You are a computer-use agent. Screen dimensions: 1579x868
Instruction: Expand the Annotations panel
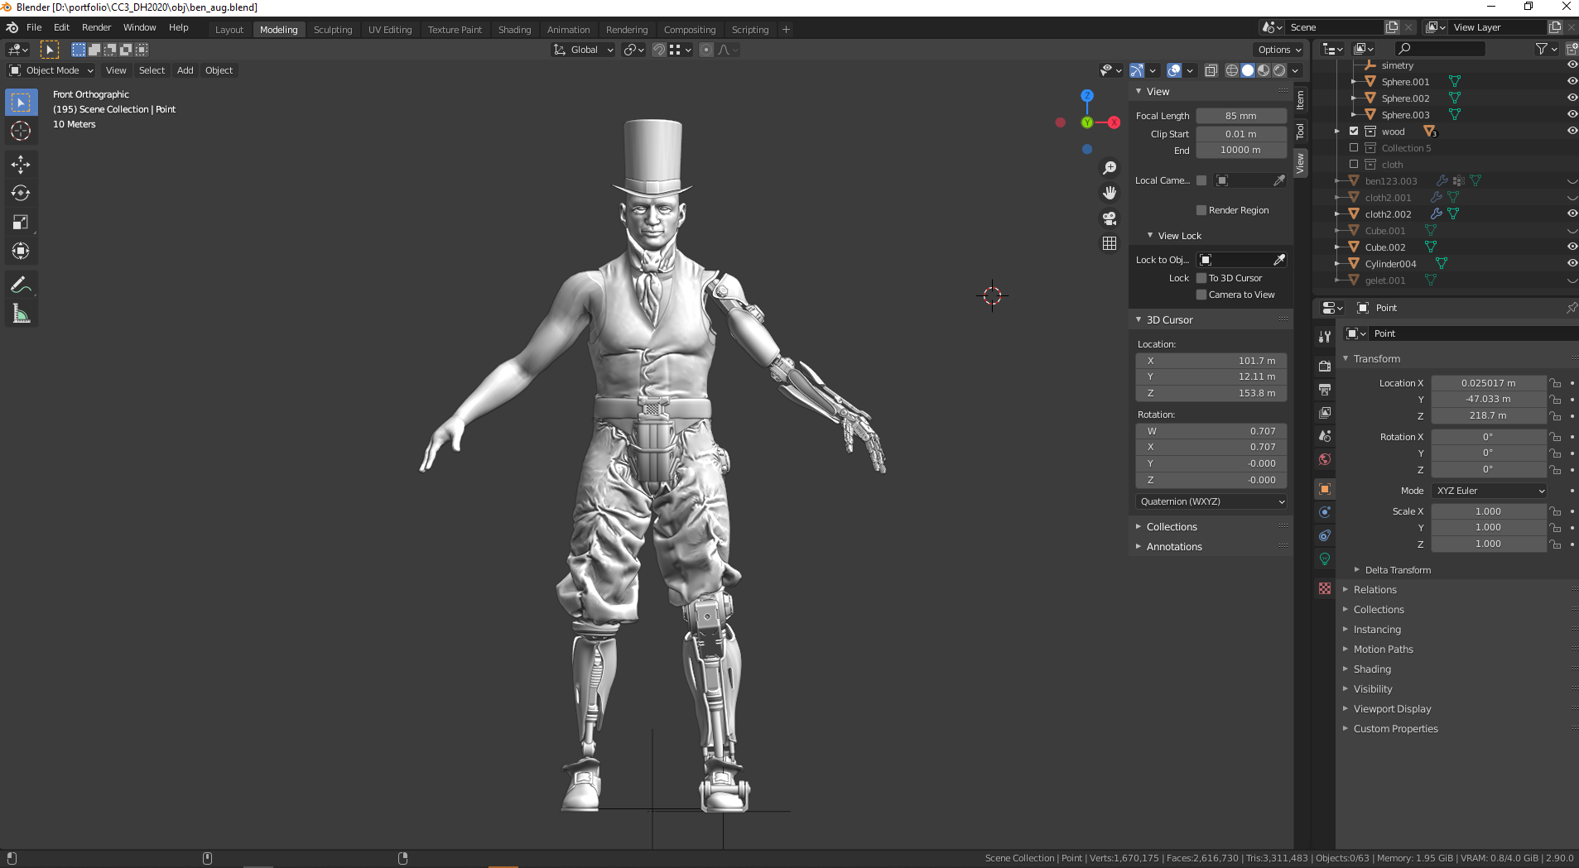tap(1173, 547)
